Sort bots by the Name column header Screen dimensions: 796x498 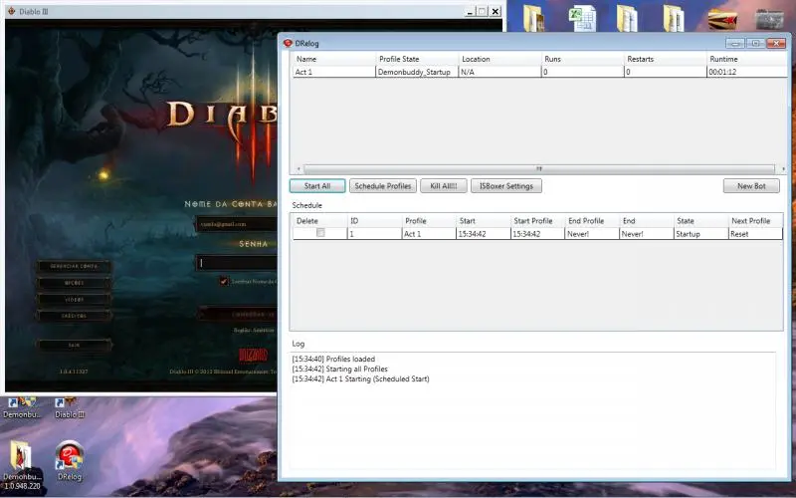(x=334, y=59)
